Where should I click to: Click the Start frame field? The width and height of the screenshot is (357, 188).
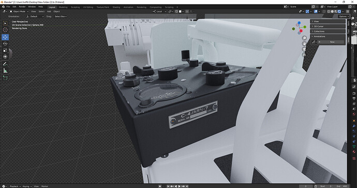(x=325, y=186)
